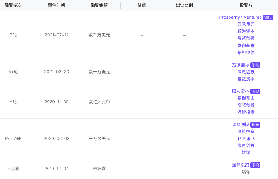Click the 投资方 column header
278x179 pixels.
tap(246, 5)
